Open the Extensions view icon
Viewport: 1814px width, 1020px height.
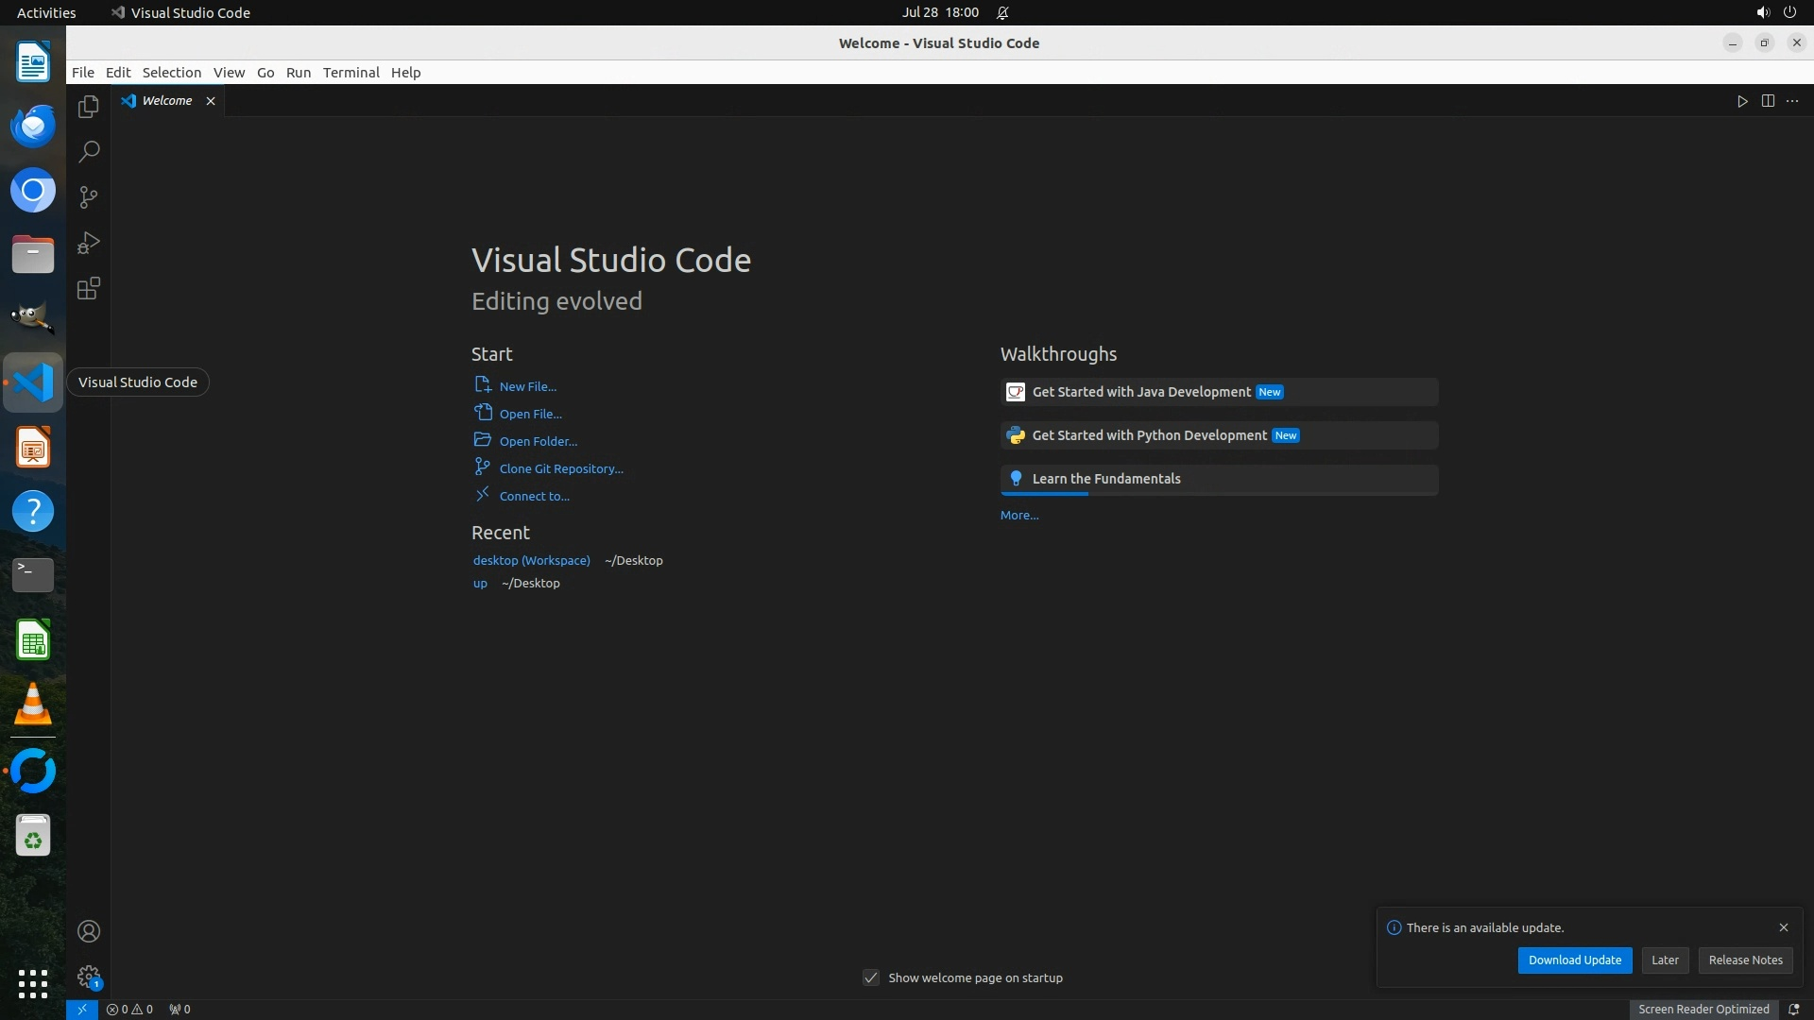[89, 288]
